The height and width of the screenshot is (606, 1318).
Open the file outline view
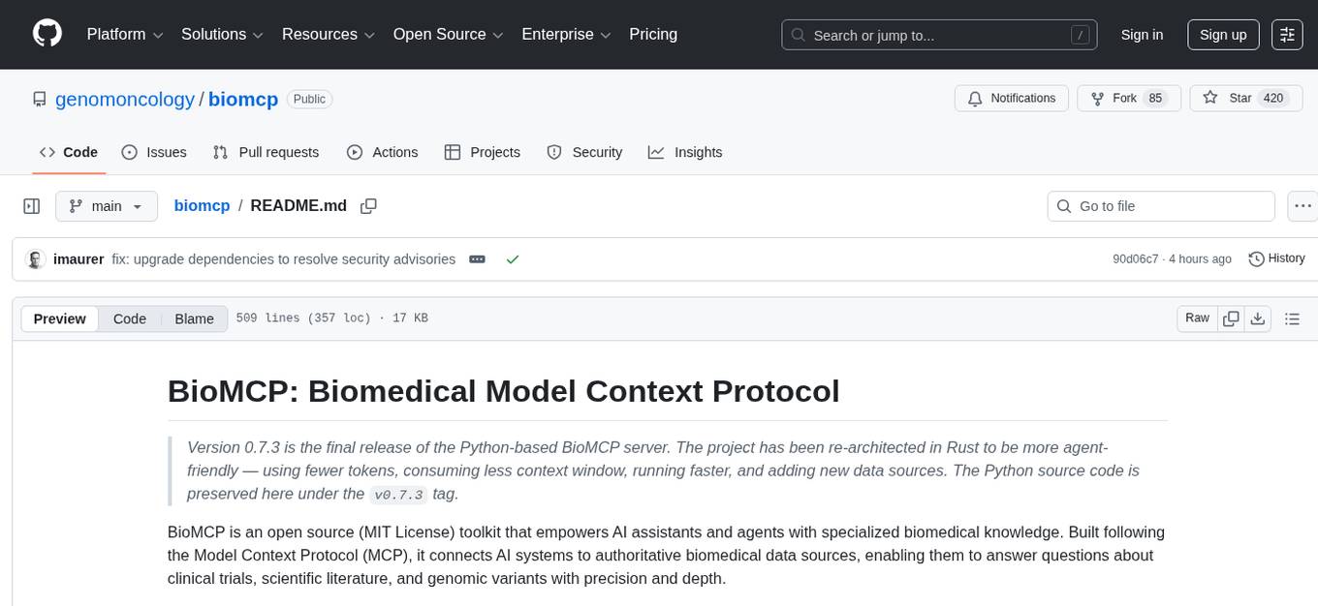click(x=1293, y=318)
